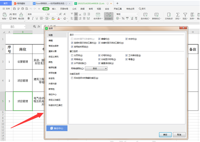200x142 pixels.
Task: Click the yellow fill color bucket
Action: tap(53, 19)
